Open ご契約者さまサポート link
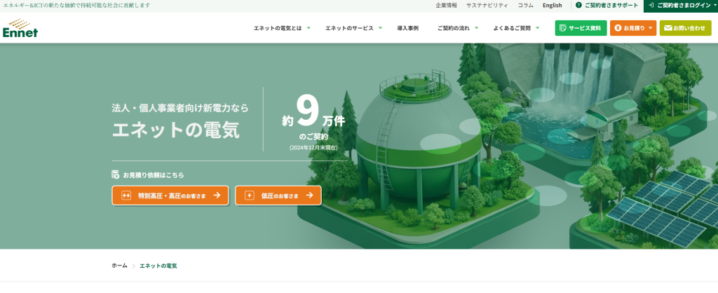 [607, 6]
